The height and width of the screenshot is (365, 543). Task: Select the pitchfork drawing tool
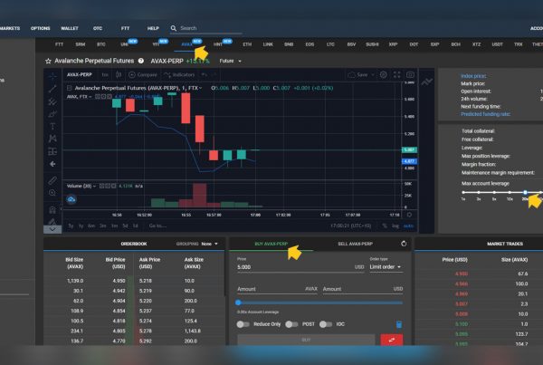(52, 101)
